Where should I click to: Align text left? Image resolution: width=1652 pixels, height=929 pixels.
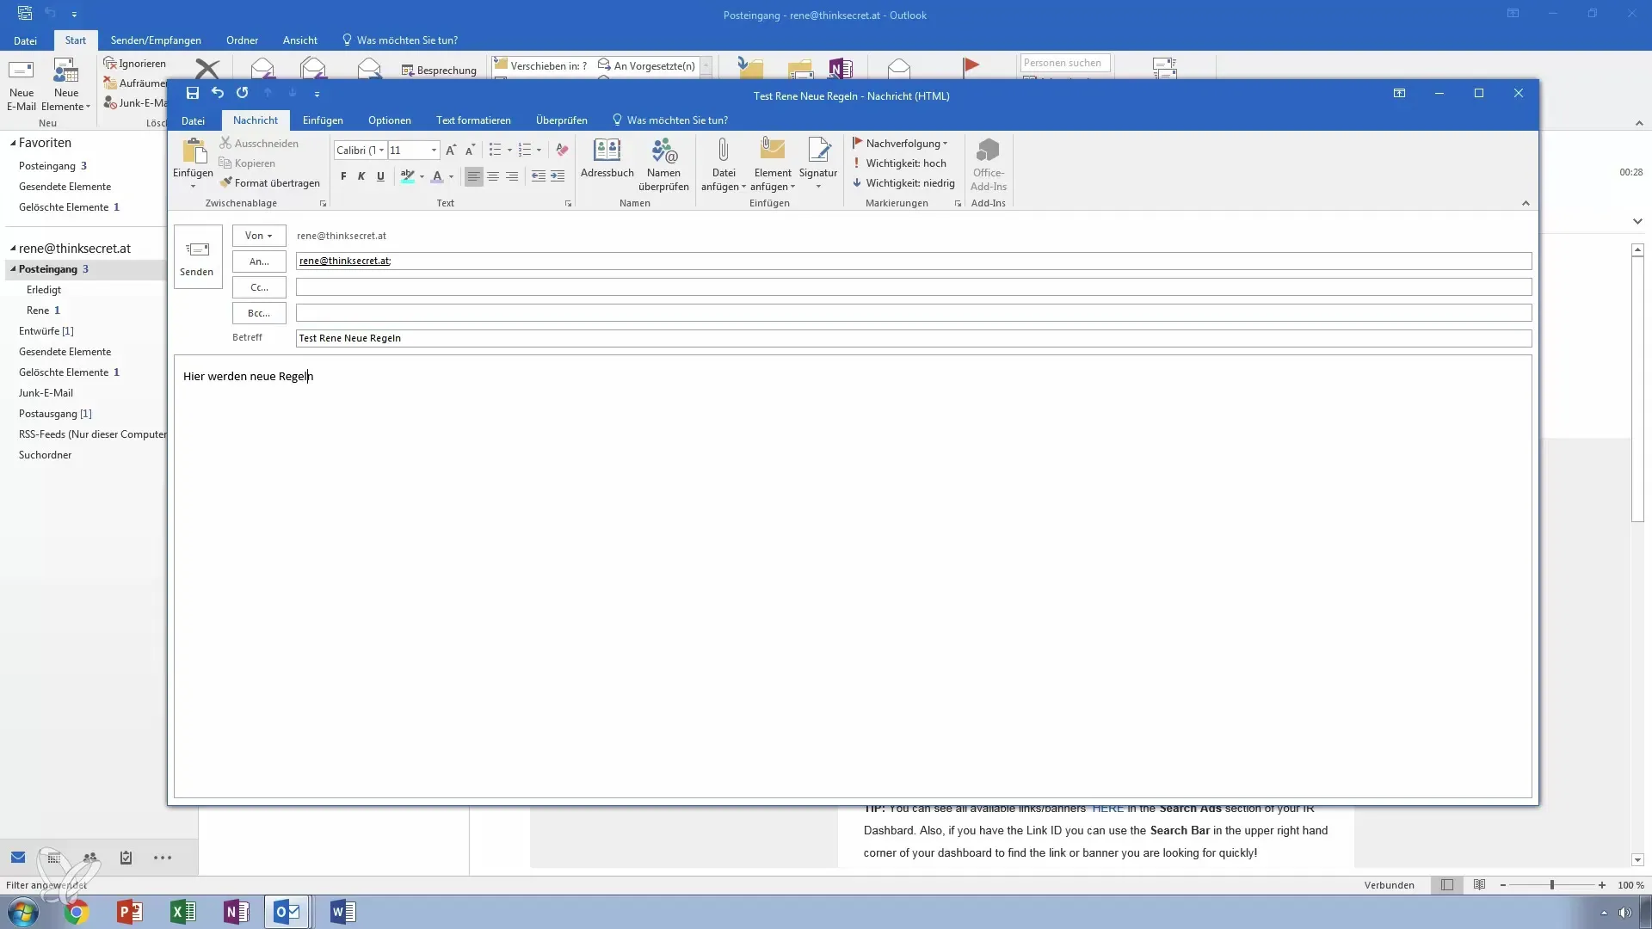click(474, 176)
